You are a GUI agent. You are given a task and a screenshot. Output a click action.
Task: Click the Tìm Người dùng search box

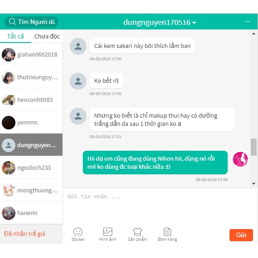31,22
